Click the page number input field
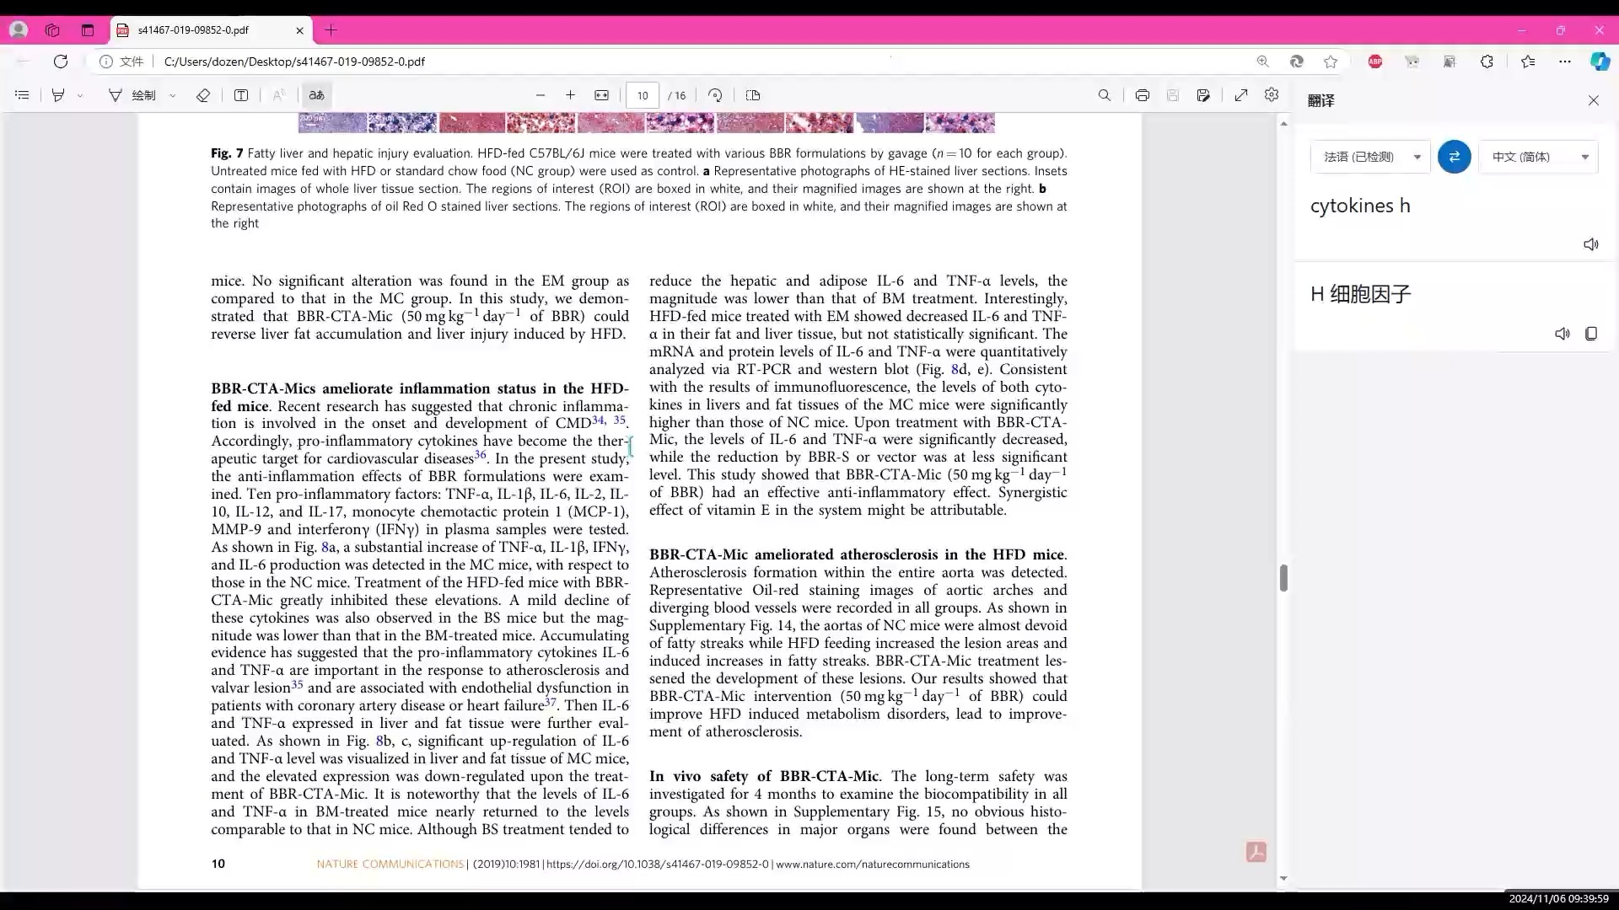 [643, 95]
